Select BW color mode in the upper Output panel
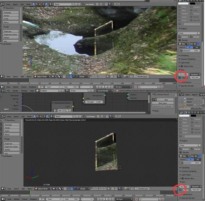This screenshot has width=205, height=201. 191,44
